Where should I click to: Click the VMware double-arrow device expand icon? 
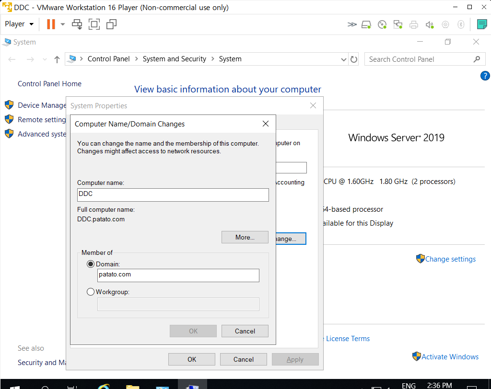[351, 24]
